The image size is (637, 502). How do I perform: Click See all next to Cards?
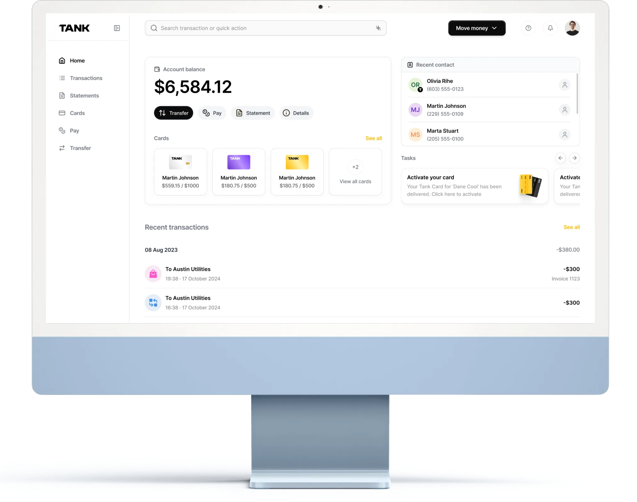pyautogui.click(x=373, y=138)
